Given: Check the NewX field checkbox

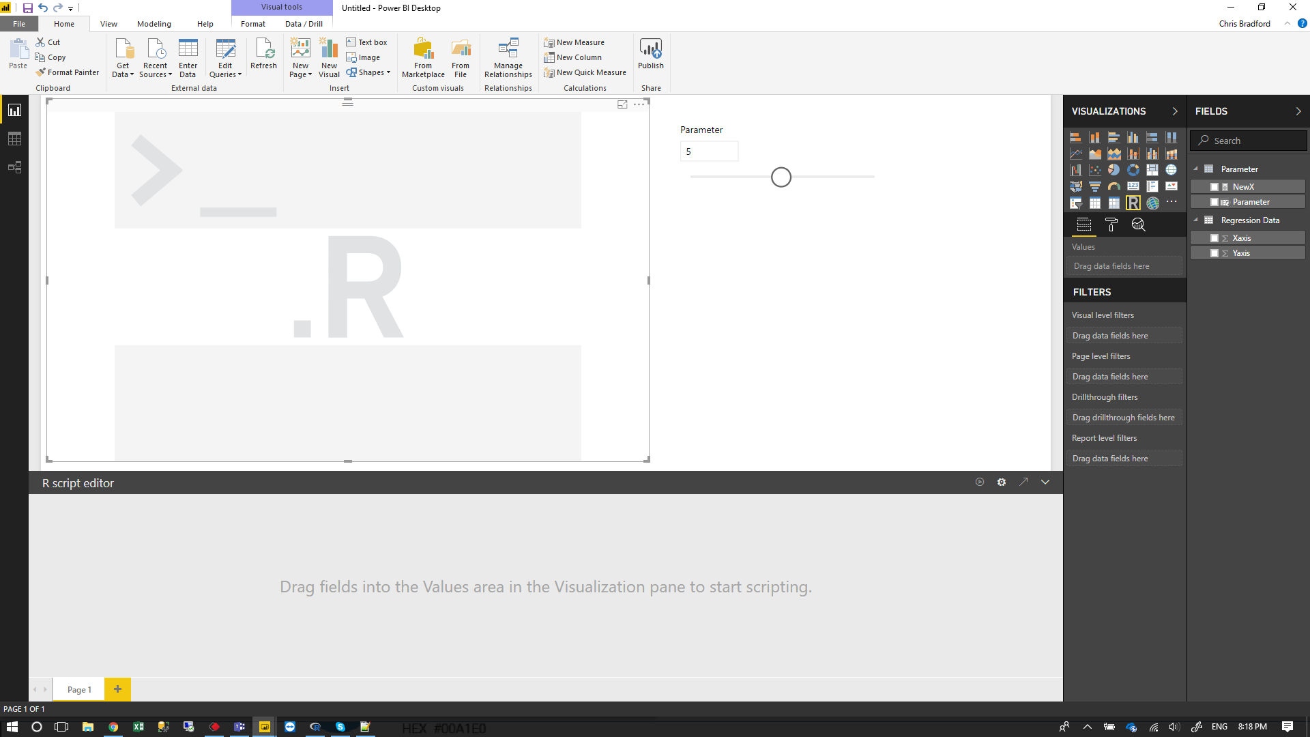Looking at the screenshot, I should click(x=1216, y=186).
